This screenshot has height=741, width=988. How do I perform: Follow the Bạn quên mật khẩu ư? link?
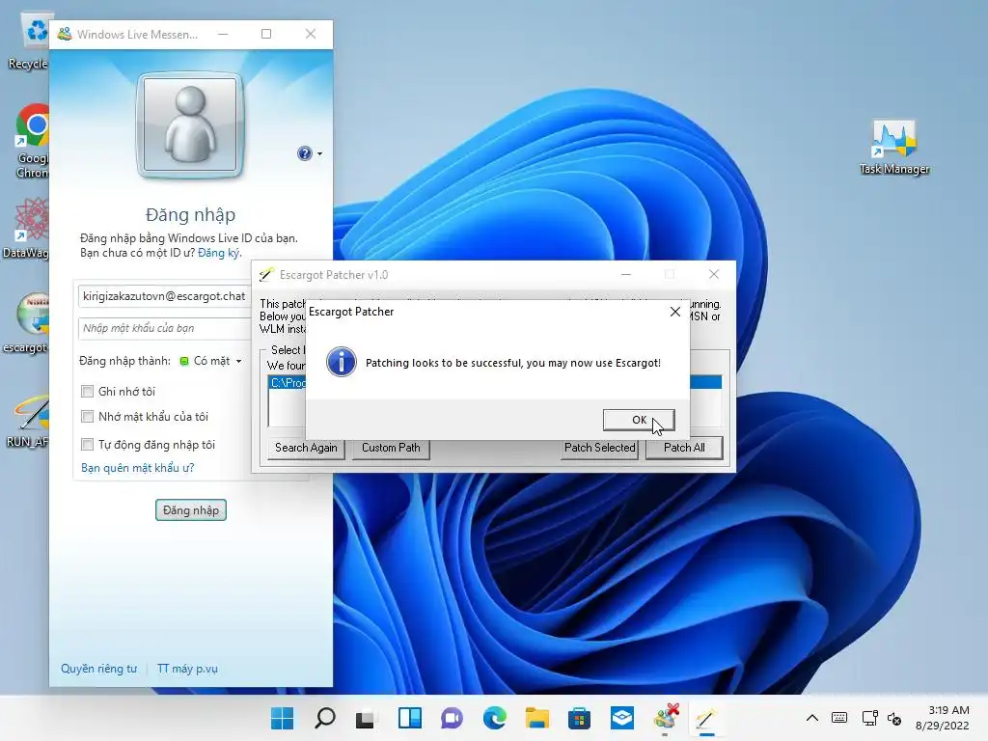tap(137, 468)
